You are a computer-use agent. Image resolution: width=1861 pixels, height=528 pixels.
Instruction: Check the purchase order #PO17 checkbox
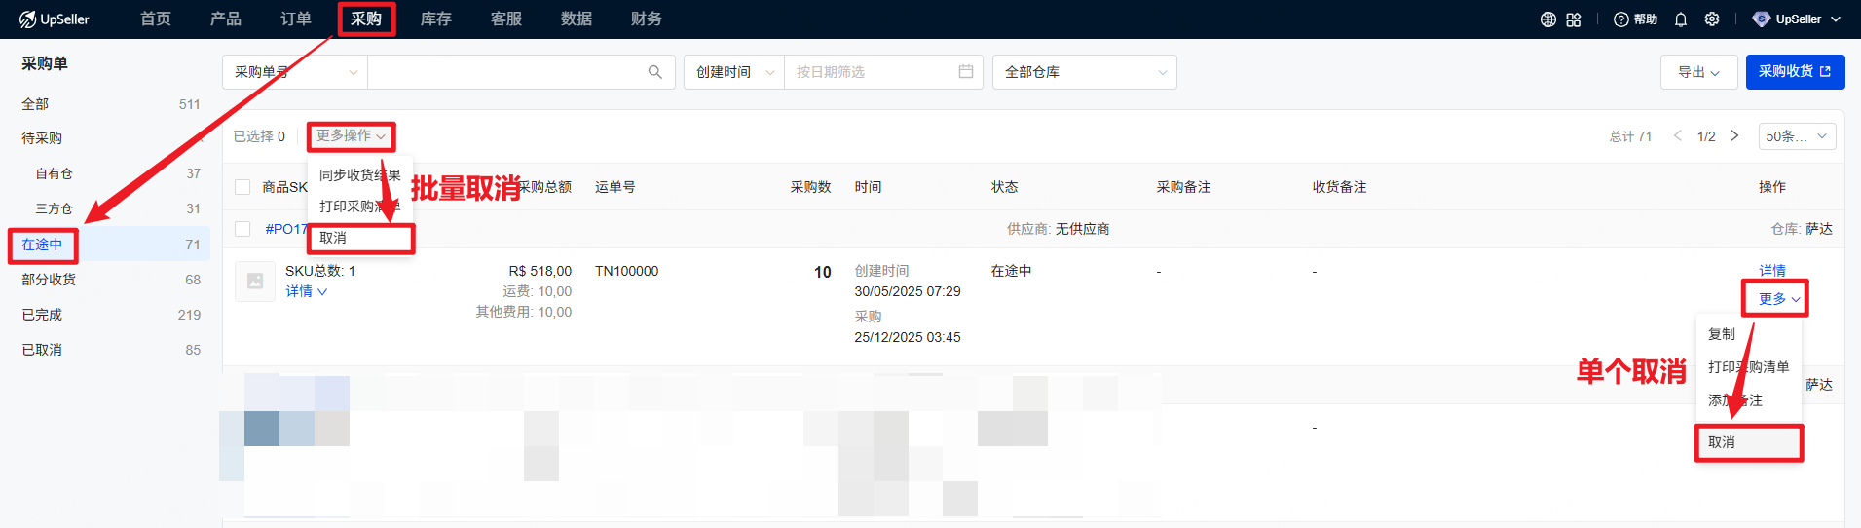(242, 229)
